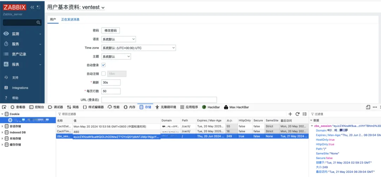This screenshot has width=381, height=177.
Task: Click the search magnifier in Zabbix sidebar
Action: pyautogui.click(x=38, y=23)
